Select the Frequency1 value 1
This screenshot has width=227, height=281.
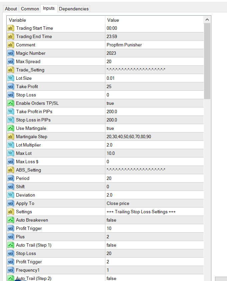pyautogui.click(x=154, y=270)
